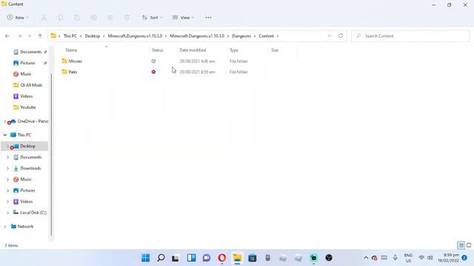474x266 pixels.
Task: Expand Downloads under This PC
Action: (x=8, y=168)
